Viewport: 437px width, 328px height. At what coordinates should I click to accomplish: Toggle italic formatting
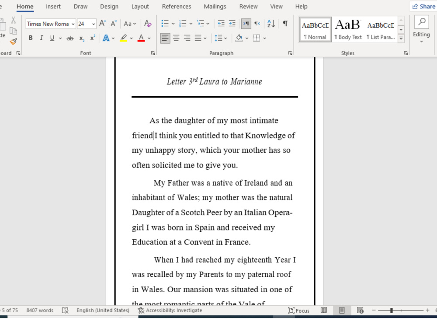coord(41,38)
